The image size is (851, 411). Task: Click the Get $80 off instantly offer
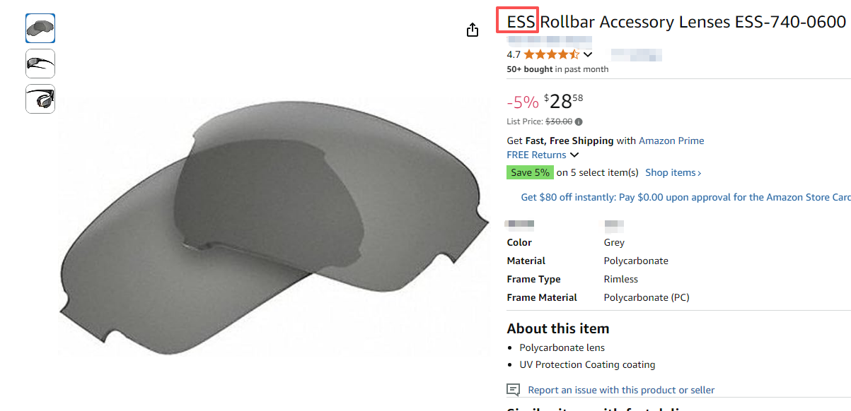pos(685,198)
